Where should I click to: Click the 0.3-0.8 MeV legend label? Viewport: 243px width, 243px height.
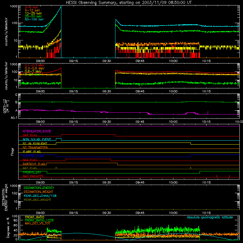(x=35, y=68)
